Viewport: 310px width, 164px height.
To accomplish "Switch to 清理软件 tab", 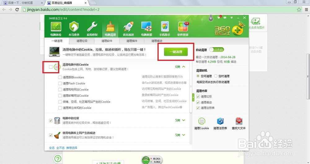I will [107, 41].
